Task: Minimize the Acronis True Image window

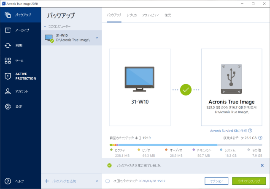Action: [242, 4]
